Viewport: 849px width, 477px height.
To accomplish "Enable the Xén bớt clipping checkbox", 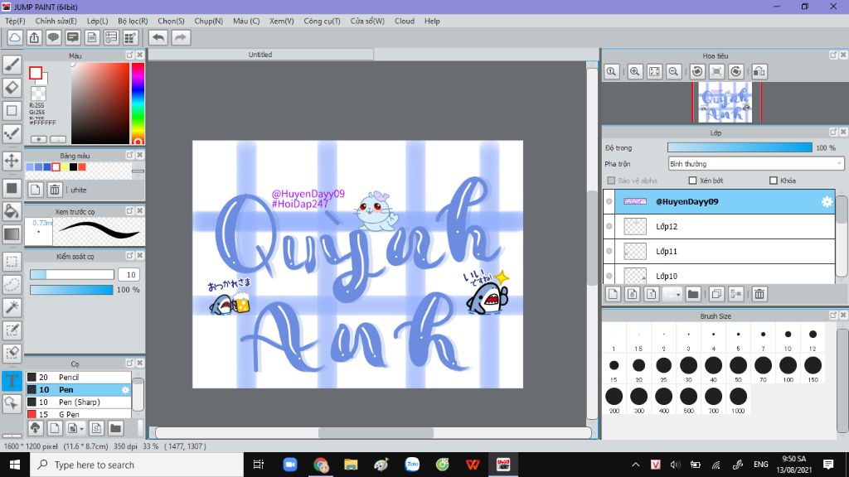I will pyautogui.click(x=693, y=181).
